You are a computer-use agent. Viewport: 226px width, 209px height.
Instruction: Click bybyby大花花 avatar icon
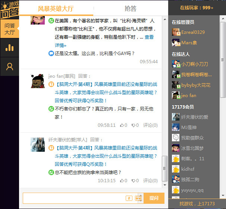point(176,85)
